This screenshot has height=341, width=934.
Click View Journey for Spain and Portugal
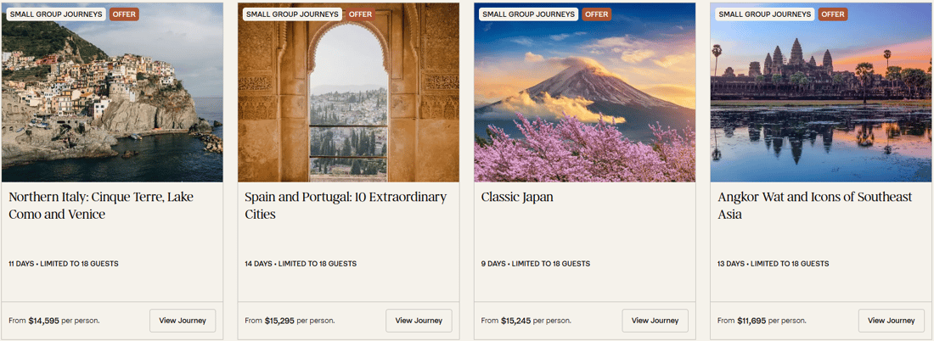pyautogui.click(x=419, y=321)
